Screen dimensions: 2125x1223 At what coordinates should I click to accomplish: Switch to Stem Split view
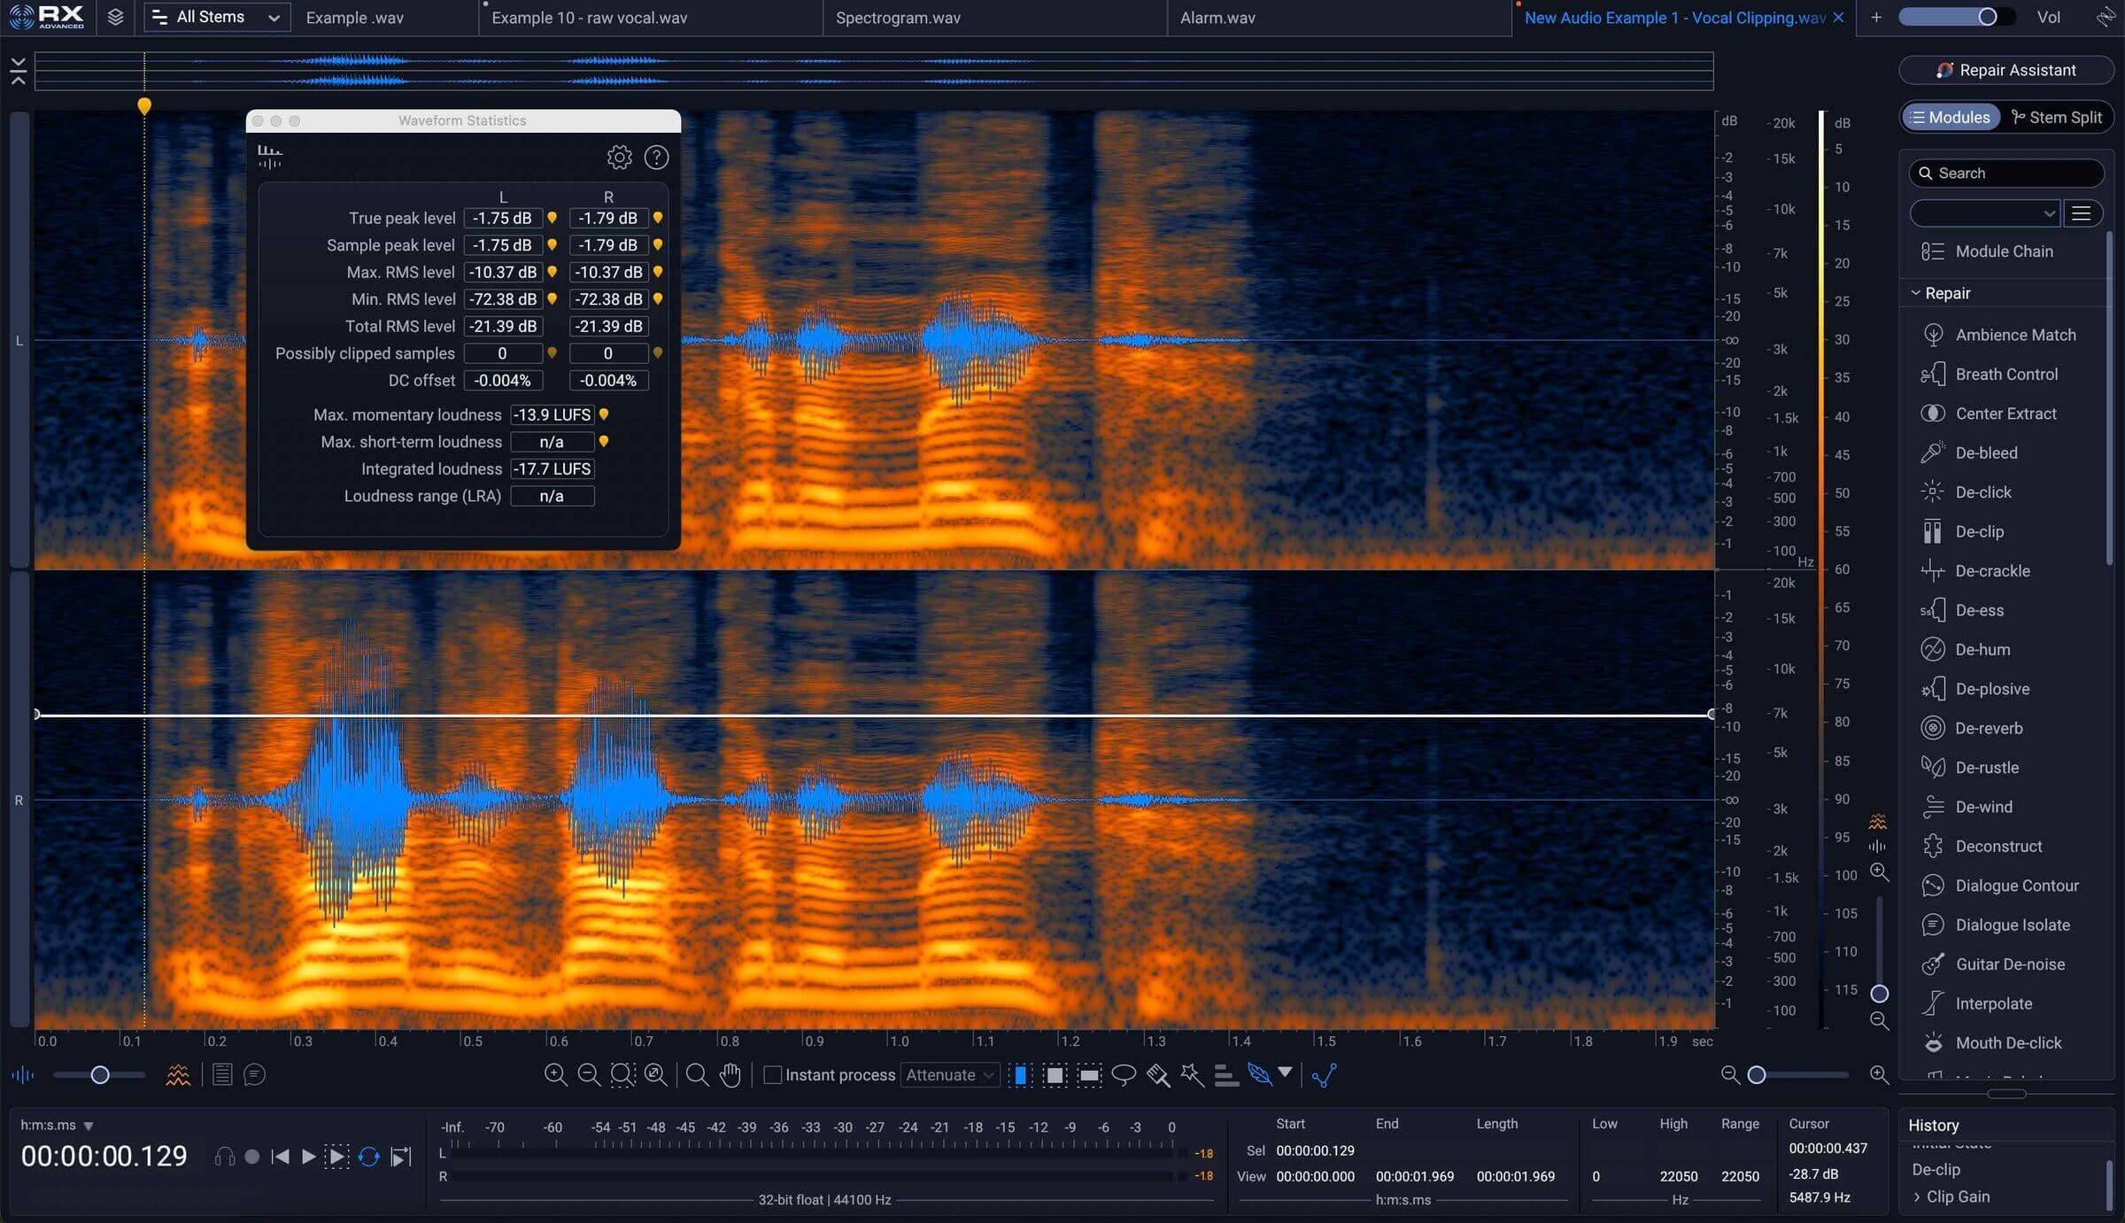click(2056, 117)
